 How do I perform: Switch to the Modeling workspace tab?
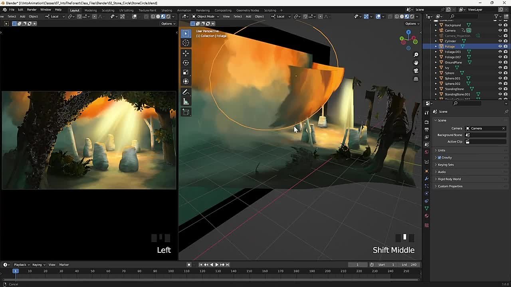click(91, 10)
